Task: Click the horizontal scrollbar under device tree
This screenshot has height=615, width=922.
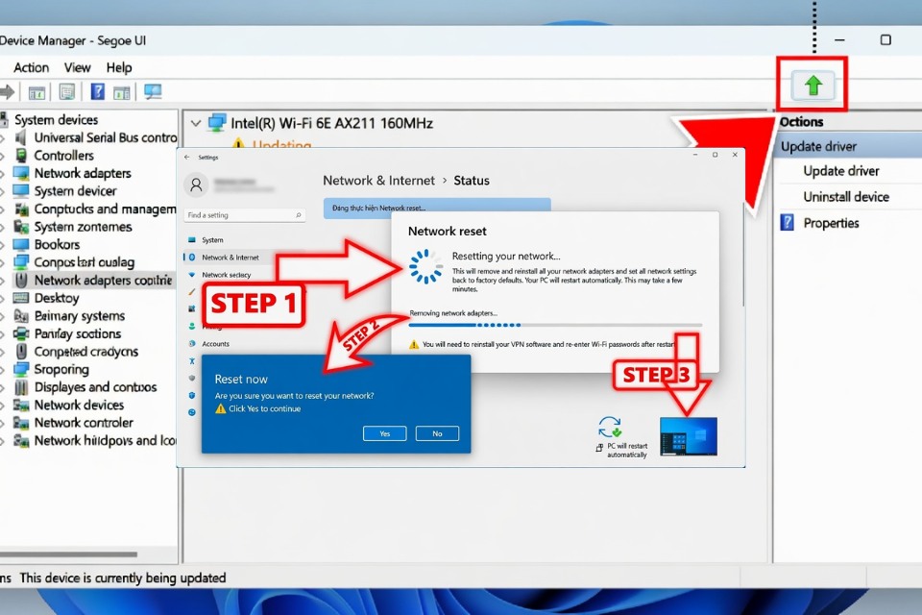Action: pyautogui.click(x=69, y=553)
